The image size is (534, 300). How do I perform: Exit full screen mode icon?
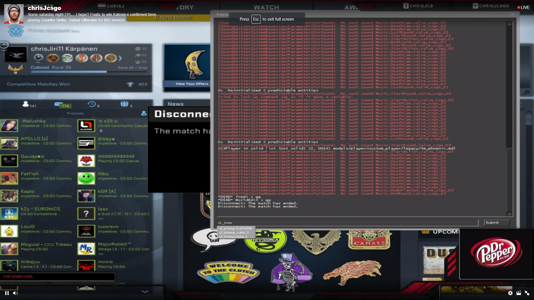527,293
